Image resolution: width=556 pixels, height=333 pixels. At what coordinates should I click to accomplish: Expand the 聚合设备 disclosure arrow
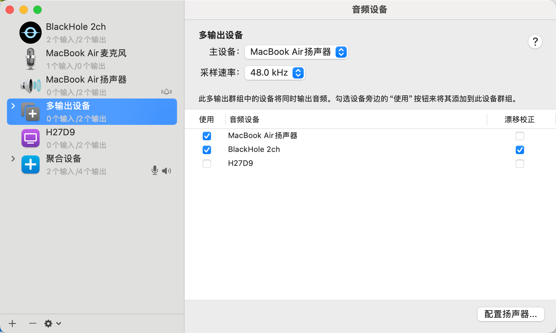pyautogui.click(x=13, y=159)
